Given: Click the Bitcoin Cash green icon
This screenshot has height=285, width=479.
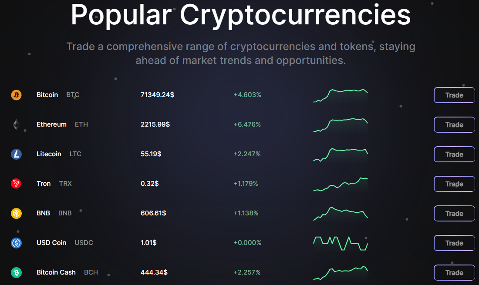Looking at the screenshot, I should [x=16, y=272].
